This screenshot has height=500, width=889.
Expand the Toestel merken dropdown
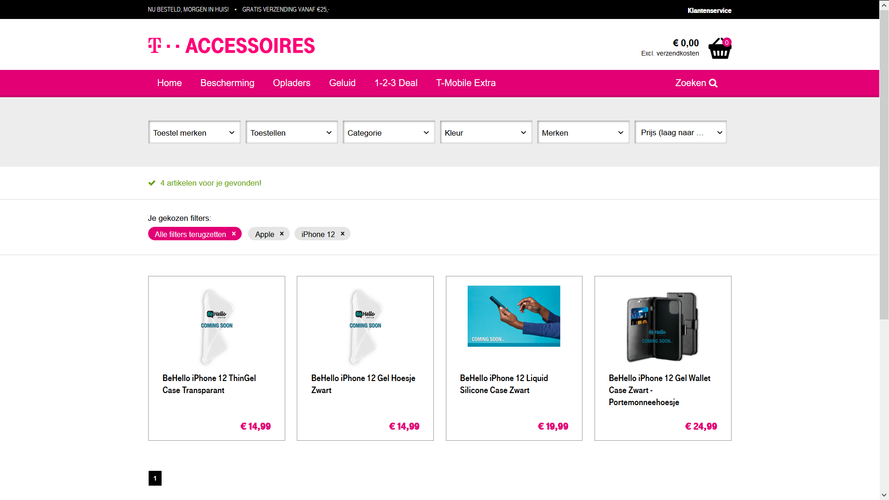[194, 132]
